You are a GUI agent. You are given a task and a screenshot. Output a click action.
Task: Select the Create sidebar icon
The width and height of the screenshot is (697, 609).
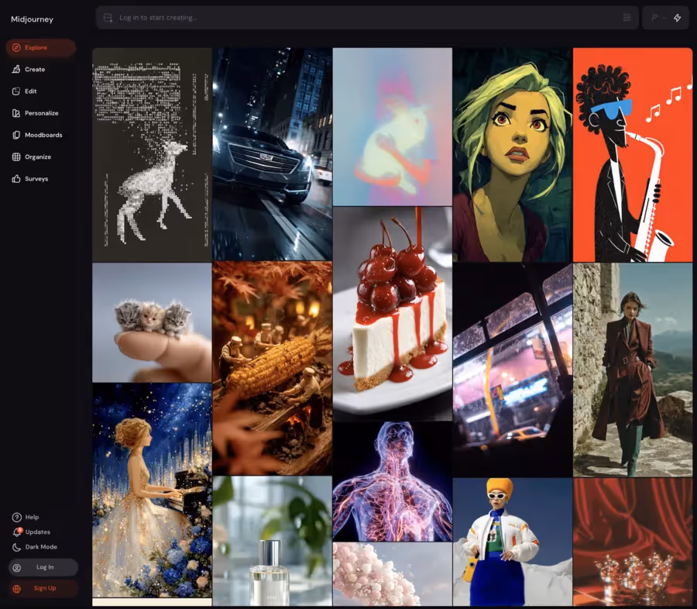(x=15, y=69)
